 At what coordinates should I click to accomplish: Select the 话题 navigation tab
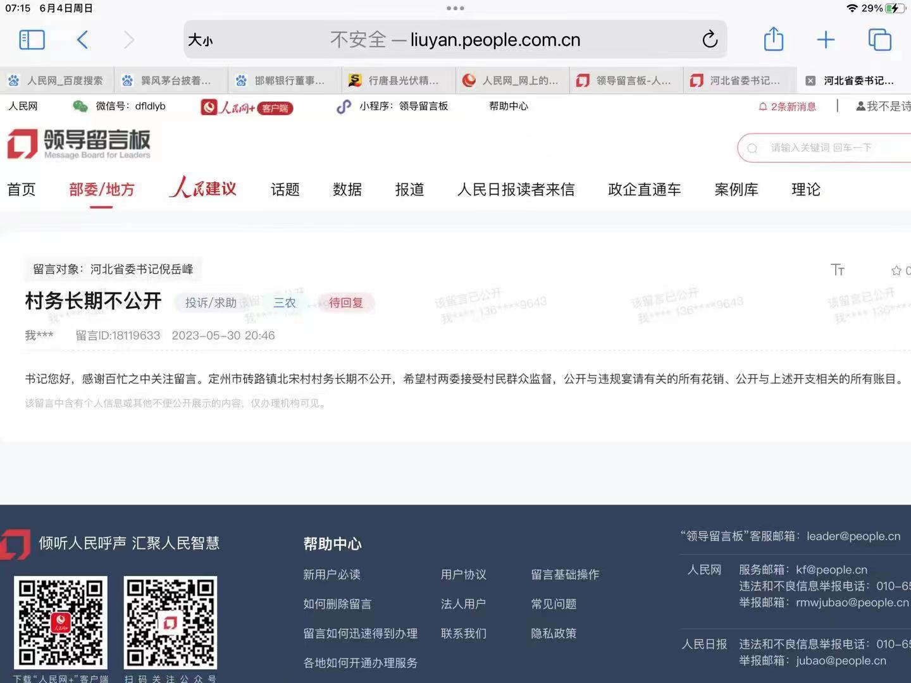click(285, 190)
